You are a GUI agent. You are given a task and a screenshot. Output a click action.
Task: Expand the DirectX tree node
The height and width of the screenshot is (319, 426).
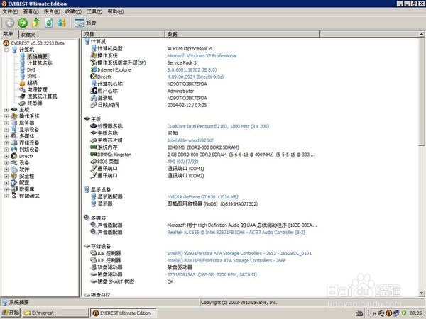[x=6, y=156]
